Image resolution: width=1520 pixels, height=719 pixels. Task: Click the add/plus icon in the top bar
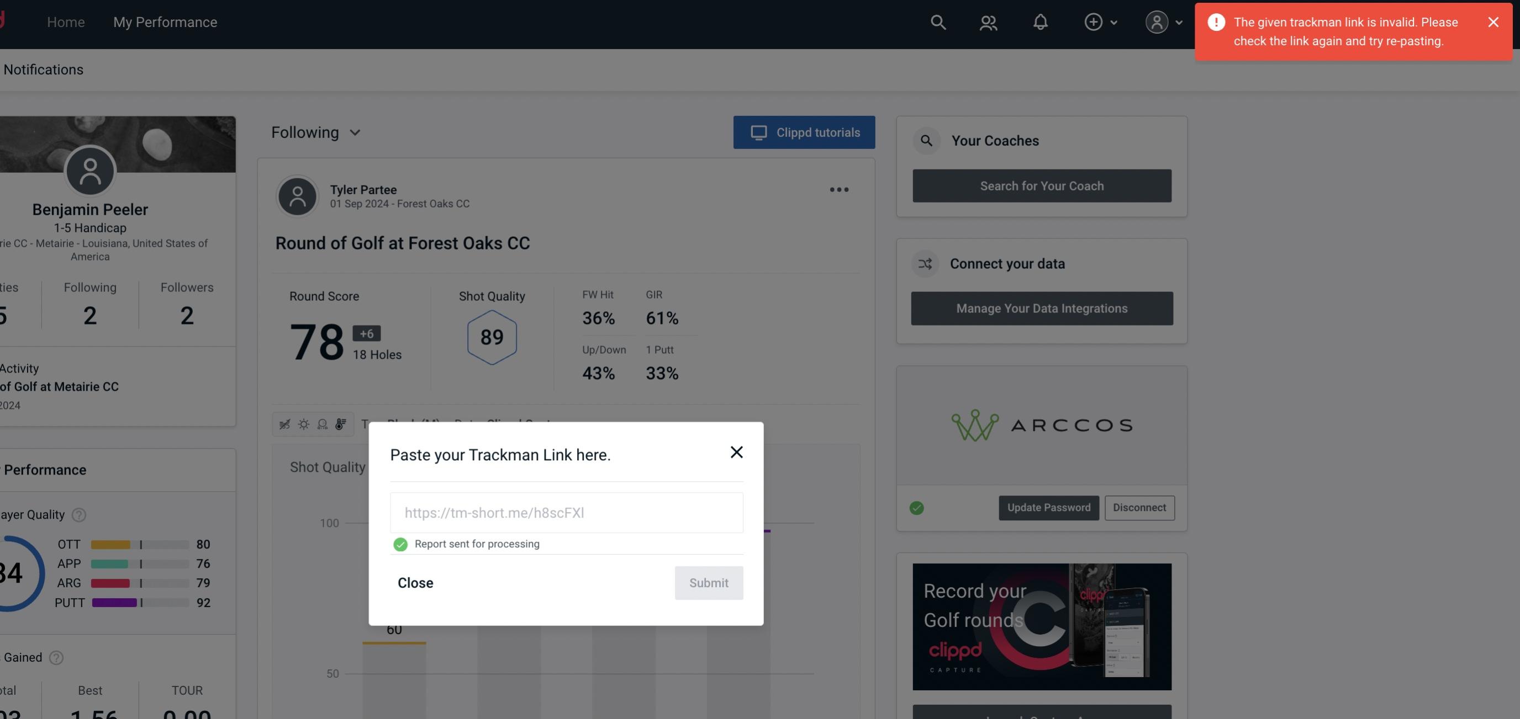pos(1092,22)
